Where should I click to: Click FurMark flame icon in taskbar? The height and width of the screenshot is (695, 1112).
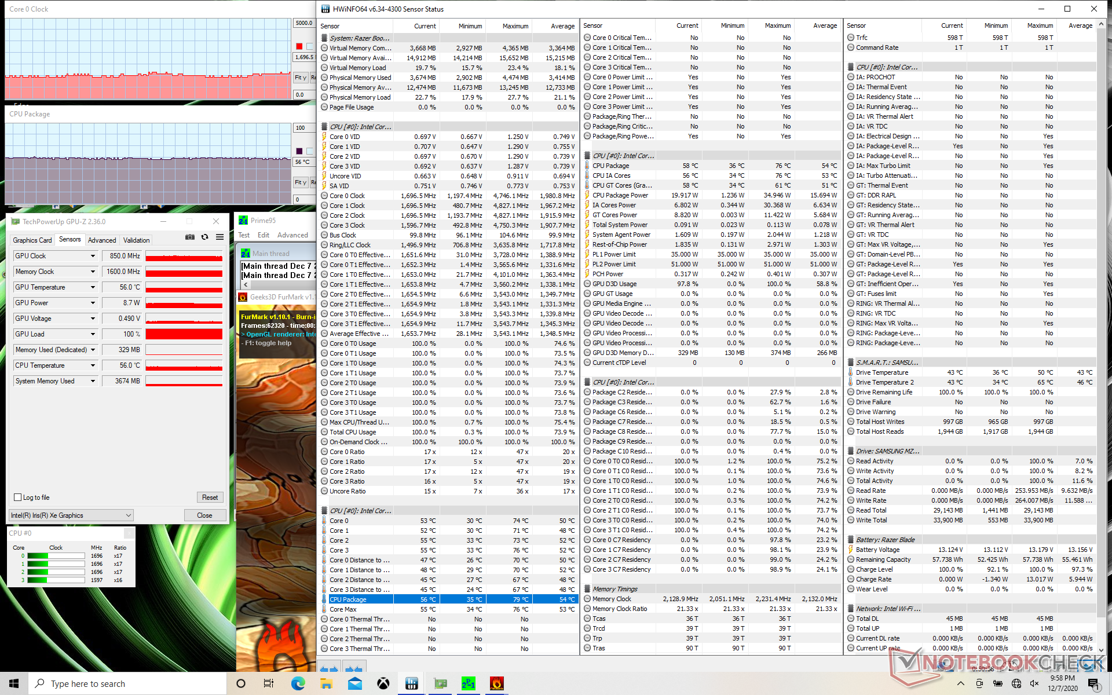pos(496,683)
